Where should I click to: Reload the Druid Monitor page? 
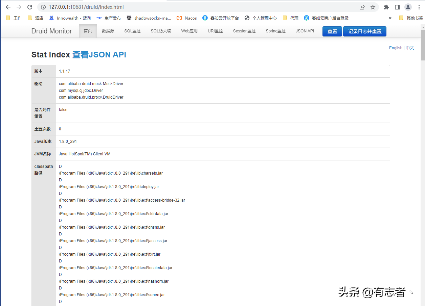tap(30, 7)
